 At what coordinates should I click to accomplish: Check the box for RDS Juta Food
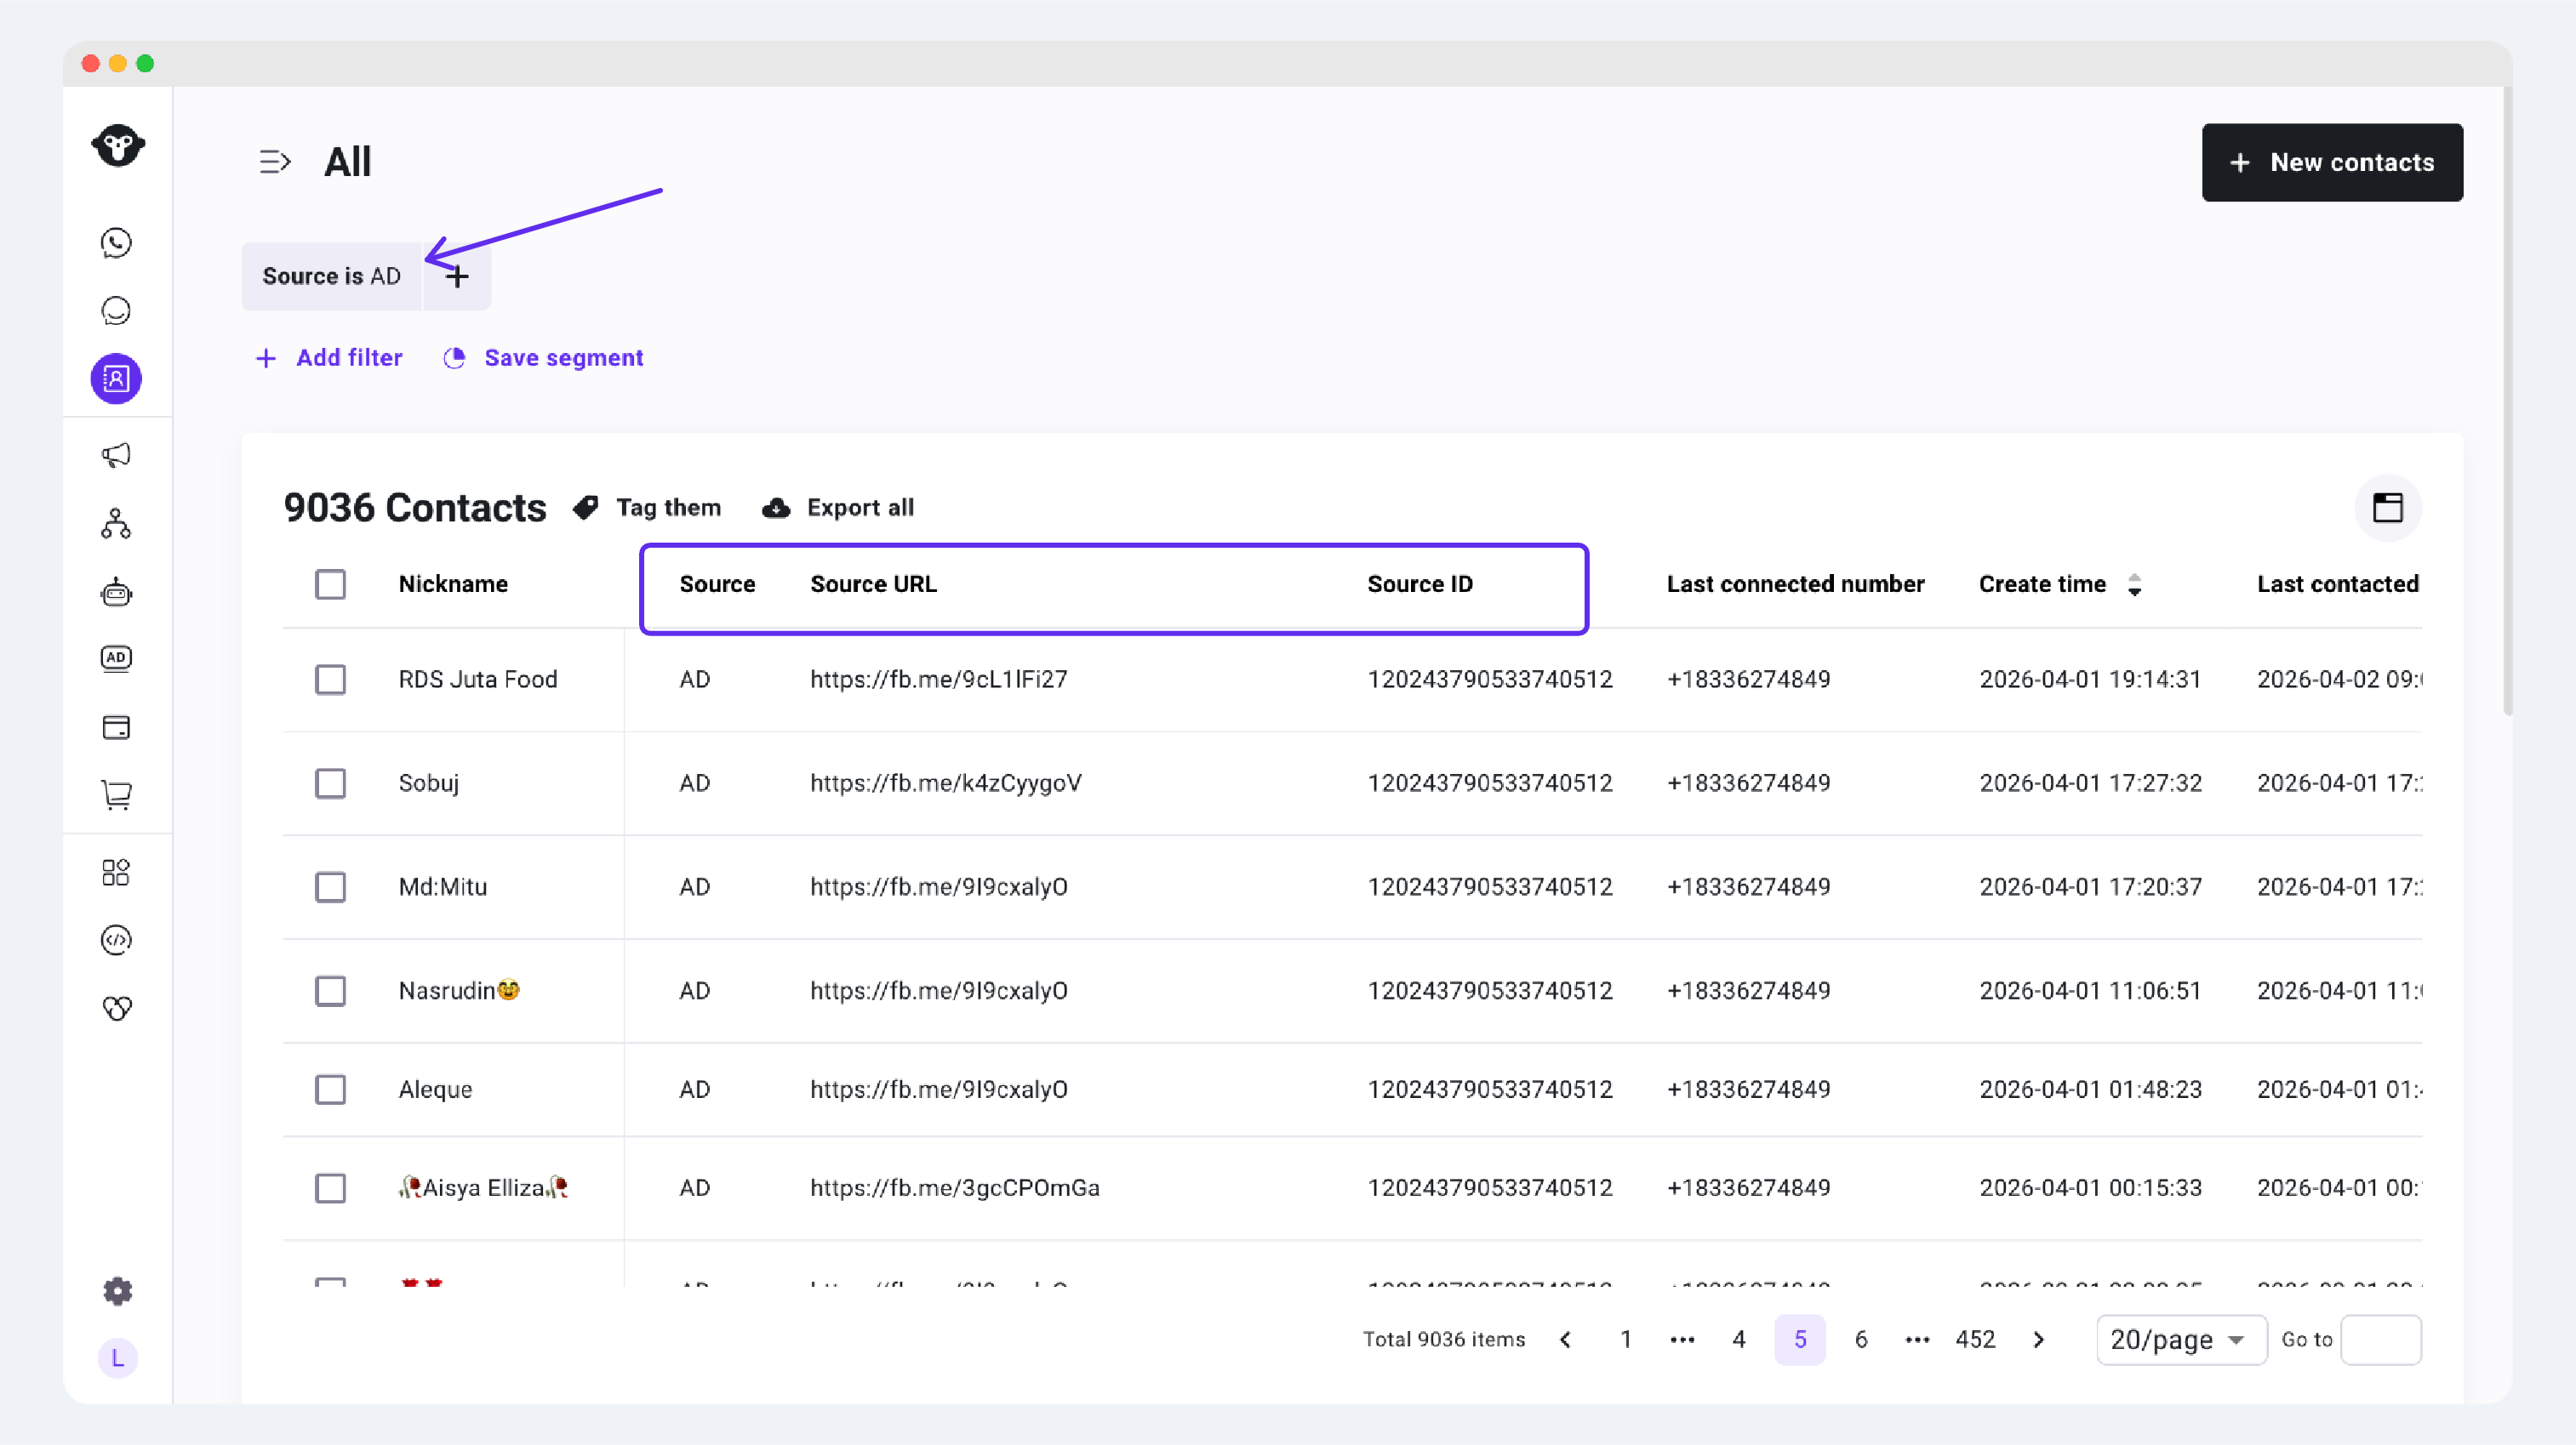(x=330, y=680)
